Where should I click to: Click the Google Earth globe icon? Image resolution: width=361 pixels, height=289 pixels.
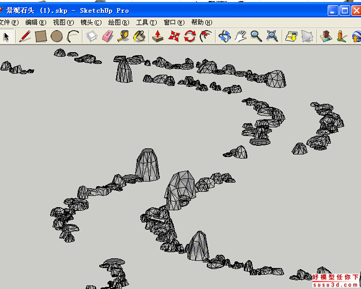point(356,36)
